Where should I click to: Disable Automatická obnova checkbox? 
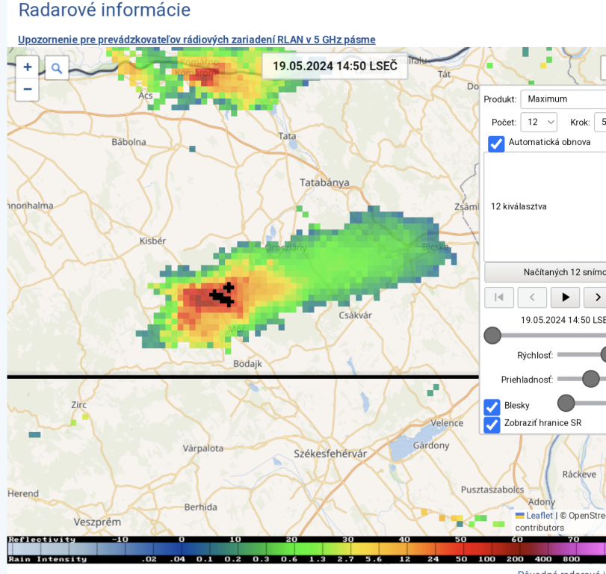point(496,143)
